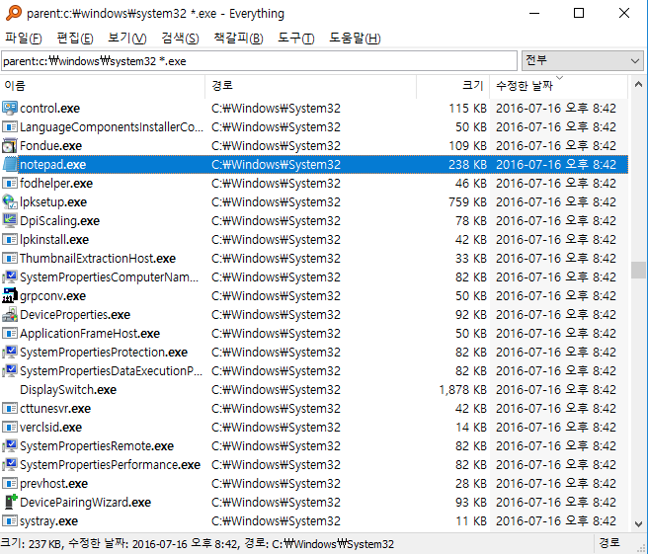Click the 1,878 KB size value
The image size is (648, 554).
(x=462, y=389)
